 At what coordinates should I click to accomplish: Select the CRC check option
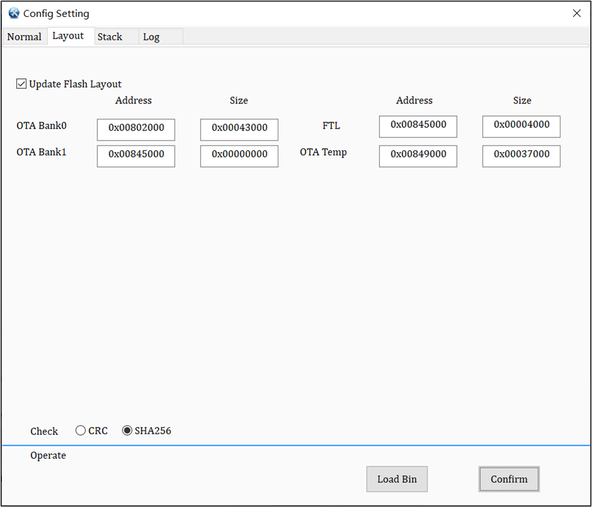(80, 430)
